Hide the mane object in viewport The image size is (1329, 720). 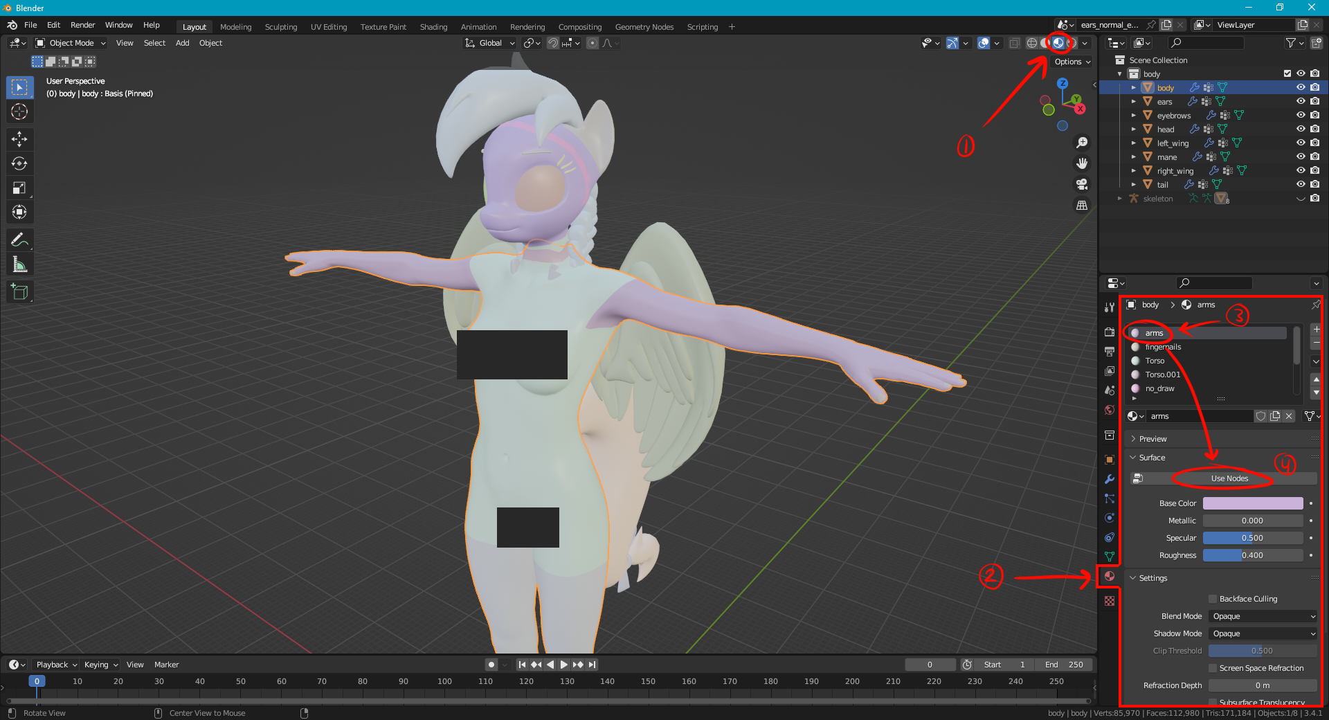click(x=1301, y=156)
